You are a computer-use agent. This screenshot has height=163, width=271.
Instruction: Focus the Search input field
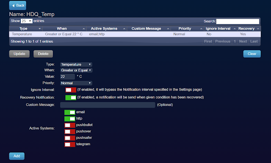point(238,22)
